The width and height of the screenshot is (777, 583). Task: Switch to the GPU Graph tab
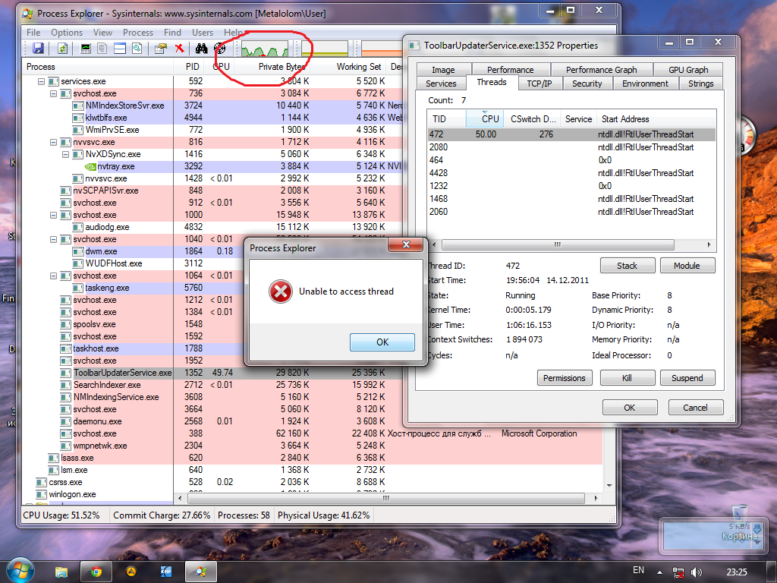point(688,69)
